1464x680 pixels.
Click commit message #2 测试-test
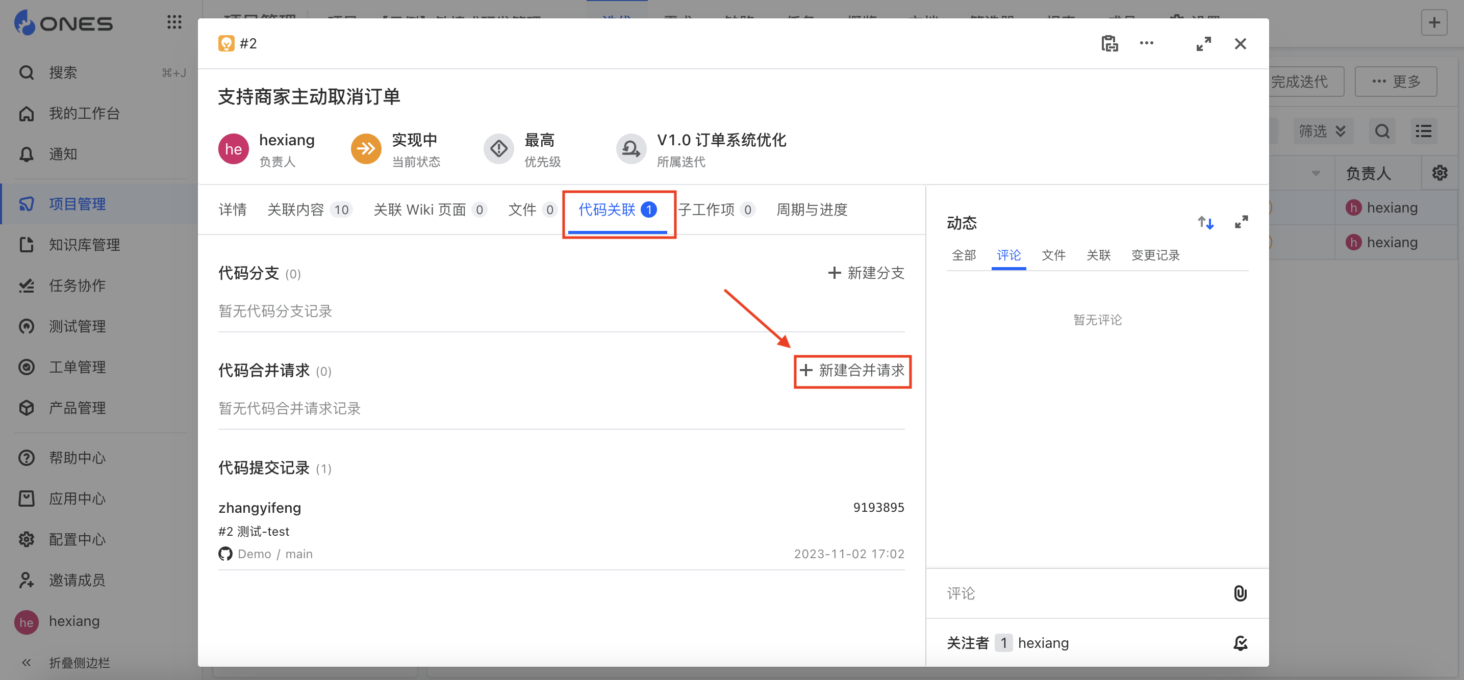coord(254,531)
